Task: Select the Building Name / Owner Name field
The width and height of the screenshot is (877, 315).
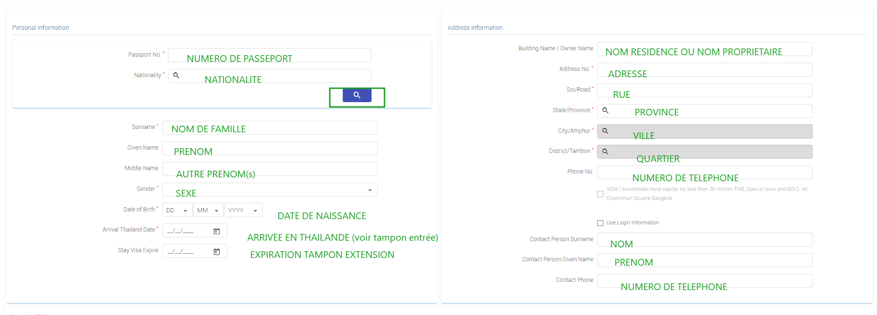Action: coord(704,49)
